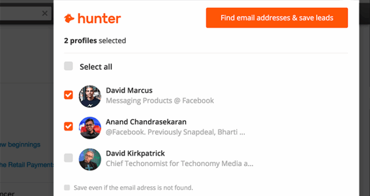This screenshot has width=370, height=196.
Task: Uncheck the Anand Chandrasekaran checkbox
Action: click(69, 126)
